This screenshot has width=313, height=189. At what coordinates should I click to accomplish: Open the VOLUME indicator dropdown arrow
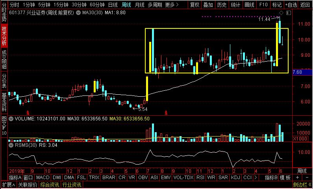coord(11,119)
